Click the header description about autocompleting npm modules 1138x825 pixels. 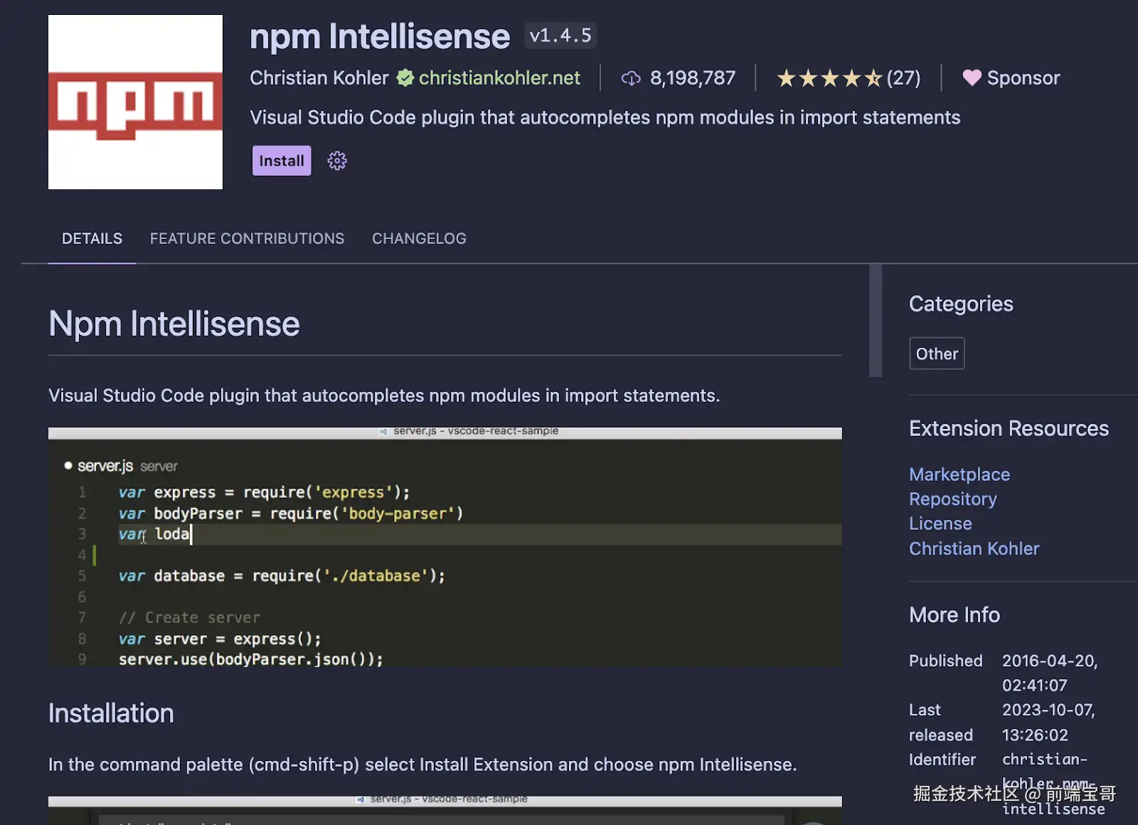[605, 117]
